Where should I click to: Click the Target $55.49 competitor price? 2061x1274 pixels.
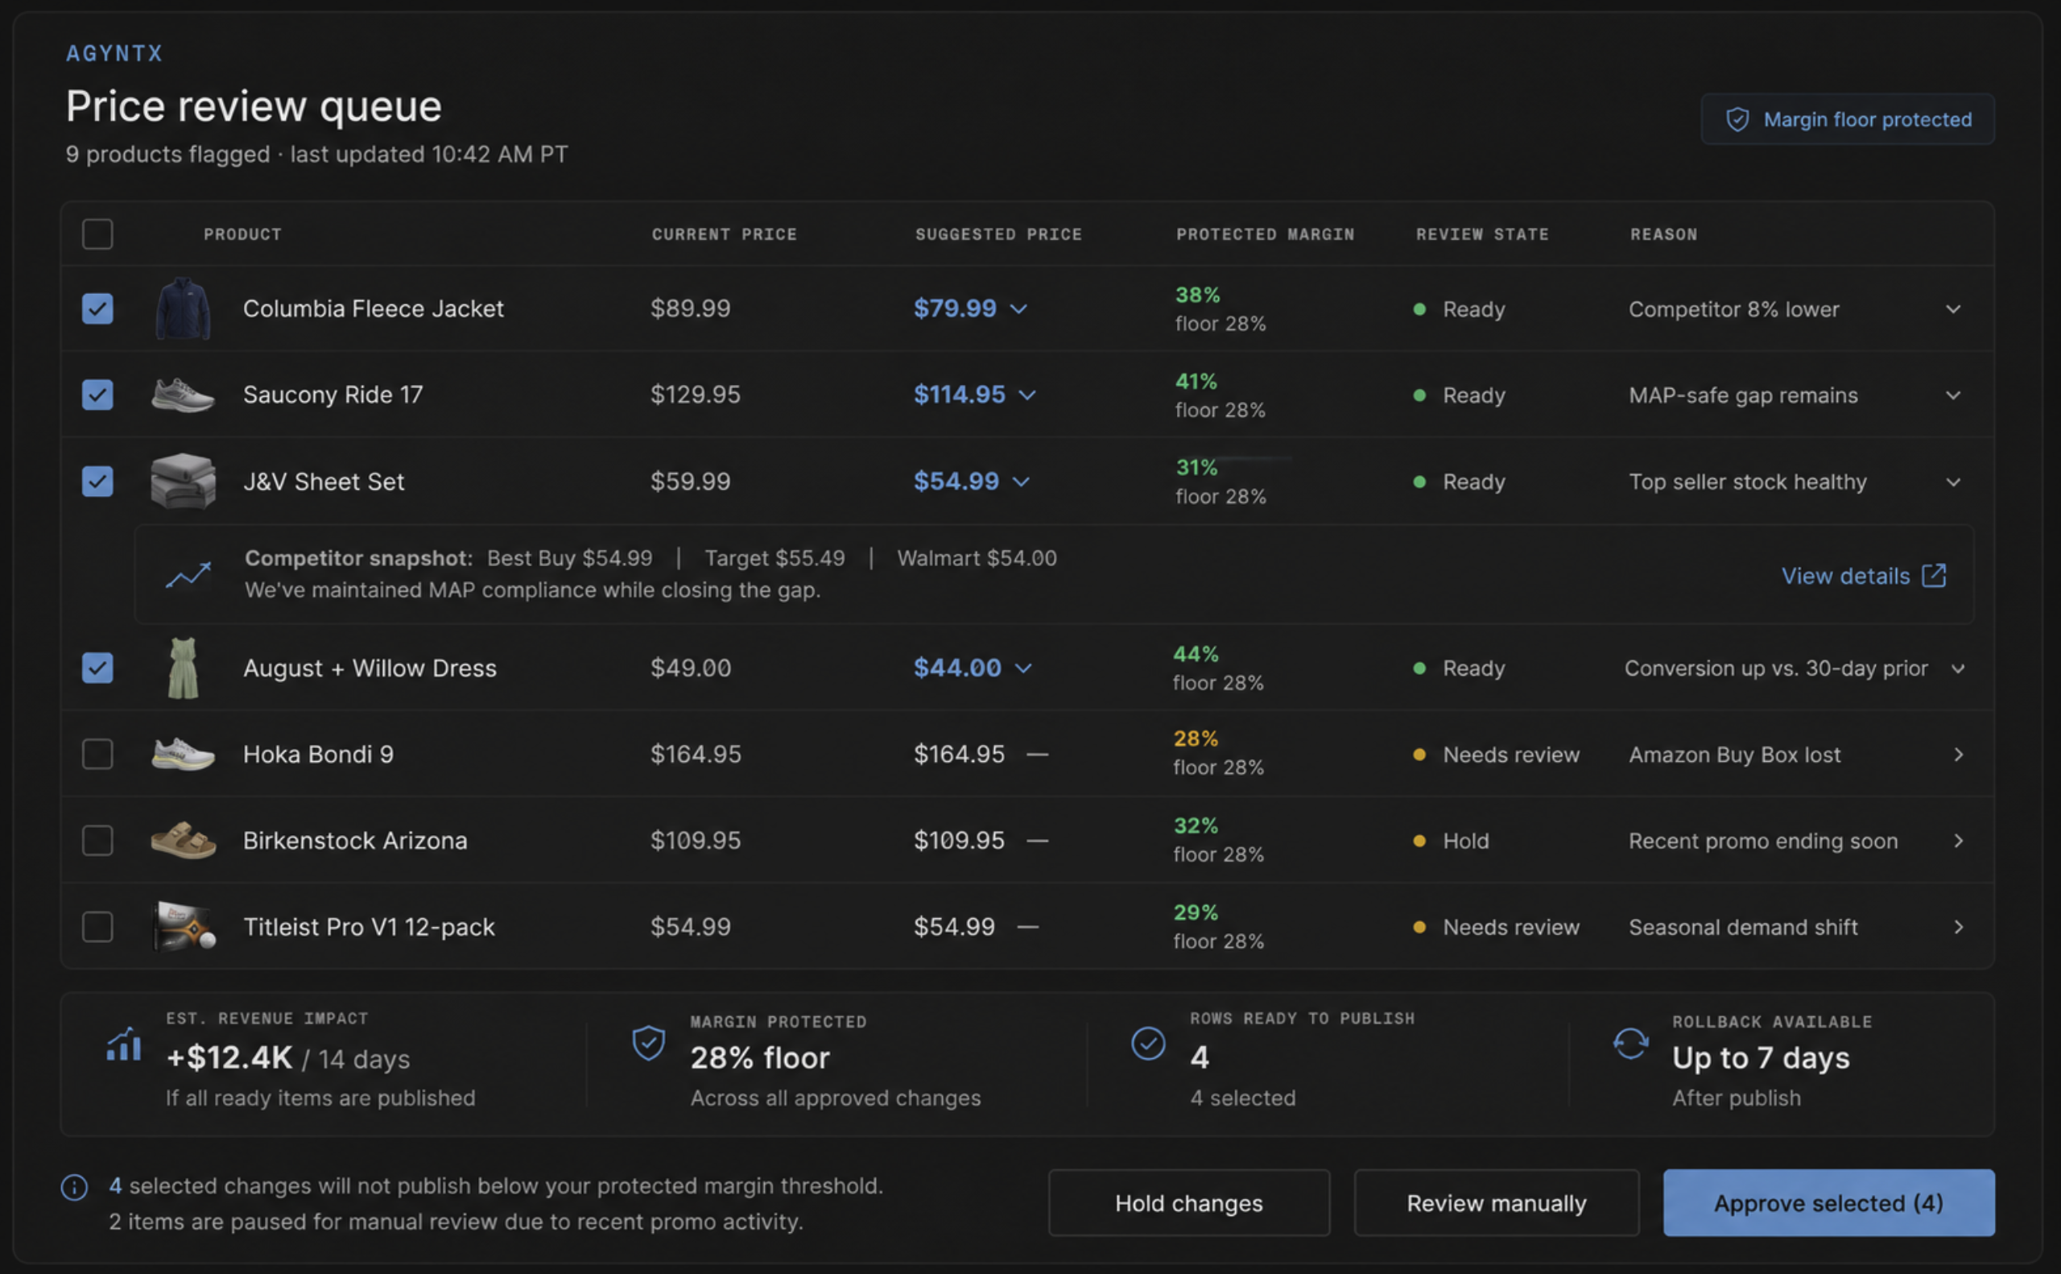coord(774,558)
